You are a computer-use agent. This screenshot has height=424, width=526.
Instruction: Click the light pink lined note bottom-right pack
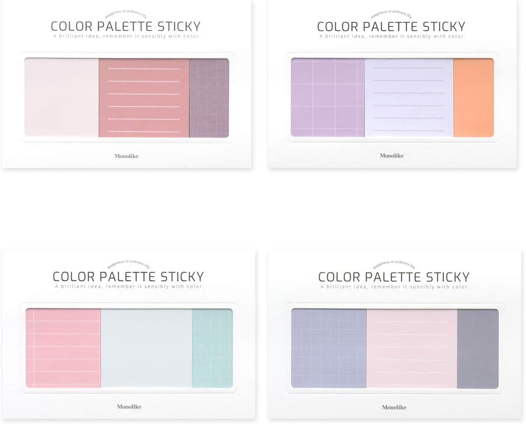(412, 349)
